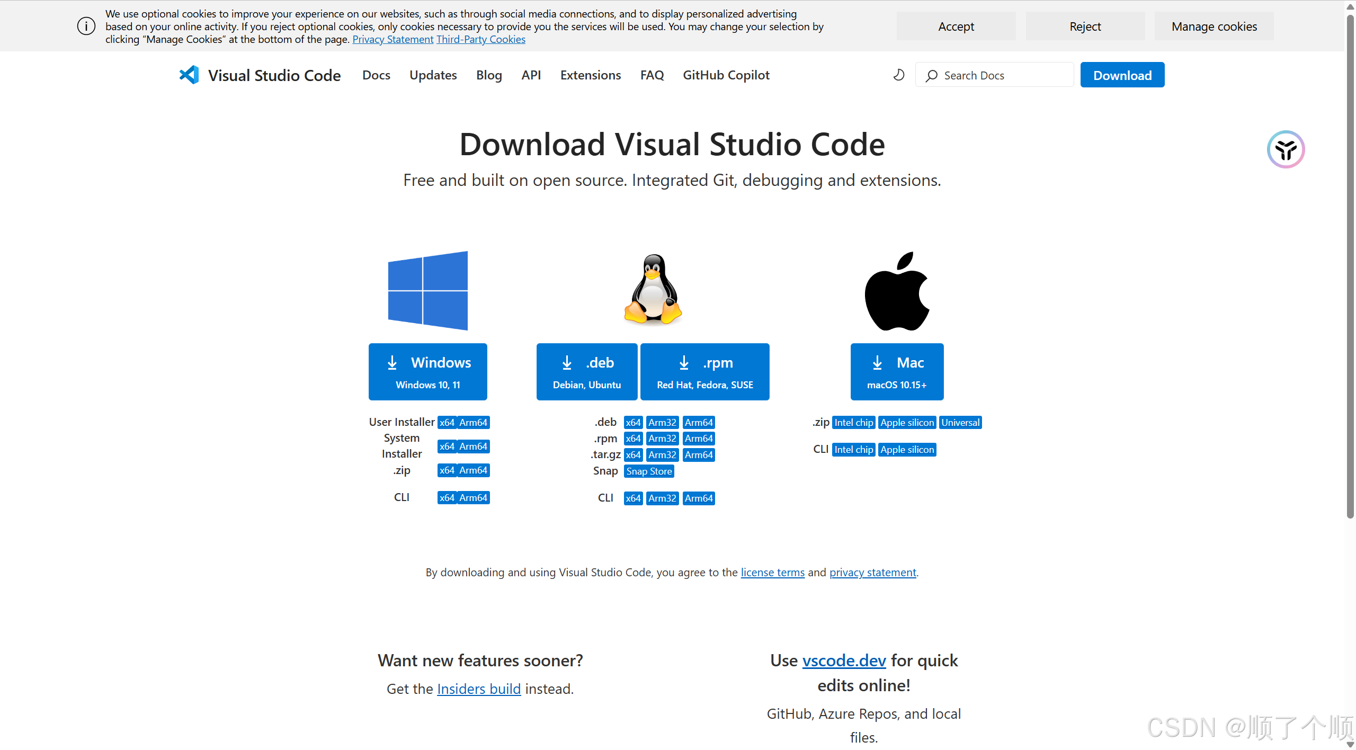
Task: Toggle the dark theme moon icon
Action: [899, 75]
